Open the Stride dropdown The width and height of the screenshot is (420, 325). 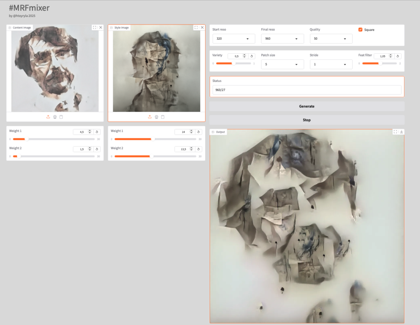[x=331, y=64]
